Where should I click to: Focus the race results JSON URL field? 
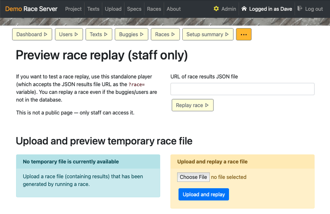(242, 89)
